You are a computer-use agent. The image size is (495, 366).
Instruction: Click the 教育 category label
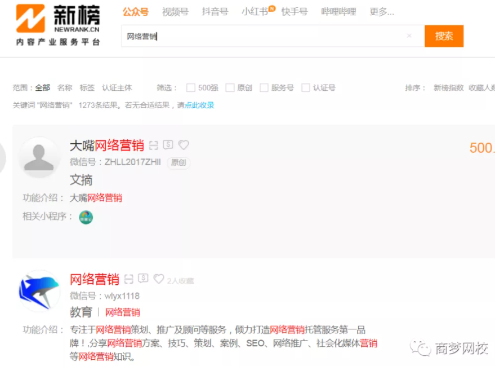coord(81,312)
